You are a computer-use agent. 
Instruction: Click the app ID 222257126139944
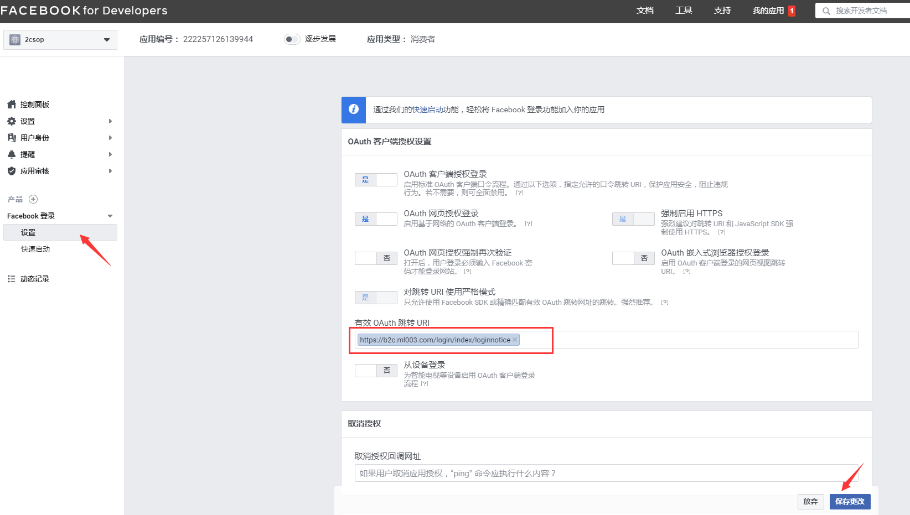pyautogui.click(x=218, y=39)
